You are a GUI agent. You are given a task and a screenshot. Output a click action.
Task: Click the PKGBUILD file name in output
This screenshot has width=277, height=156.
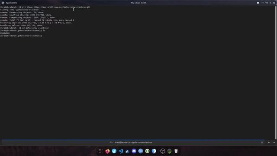click(5, 33)
